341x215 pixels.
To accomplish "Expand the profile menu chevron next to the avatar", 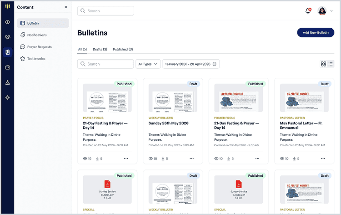I will point(331,11).
